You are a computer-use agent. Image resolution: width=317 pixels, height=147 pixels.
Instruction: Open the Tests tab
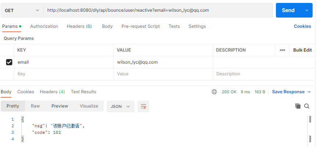(174, 26)
